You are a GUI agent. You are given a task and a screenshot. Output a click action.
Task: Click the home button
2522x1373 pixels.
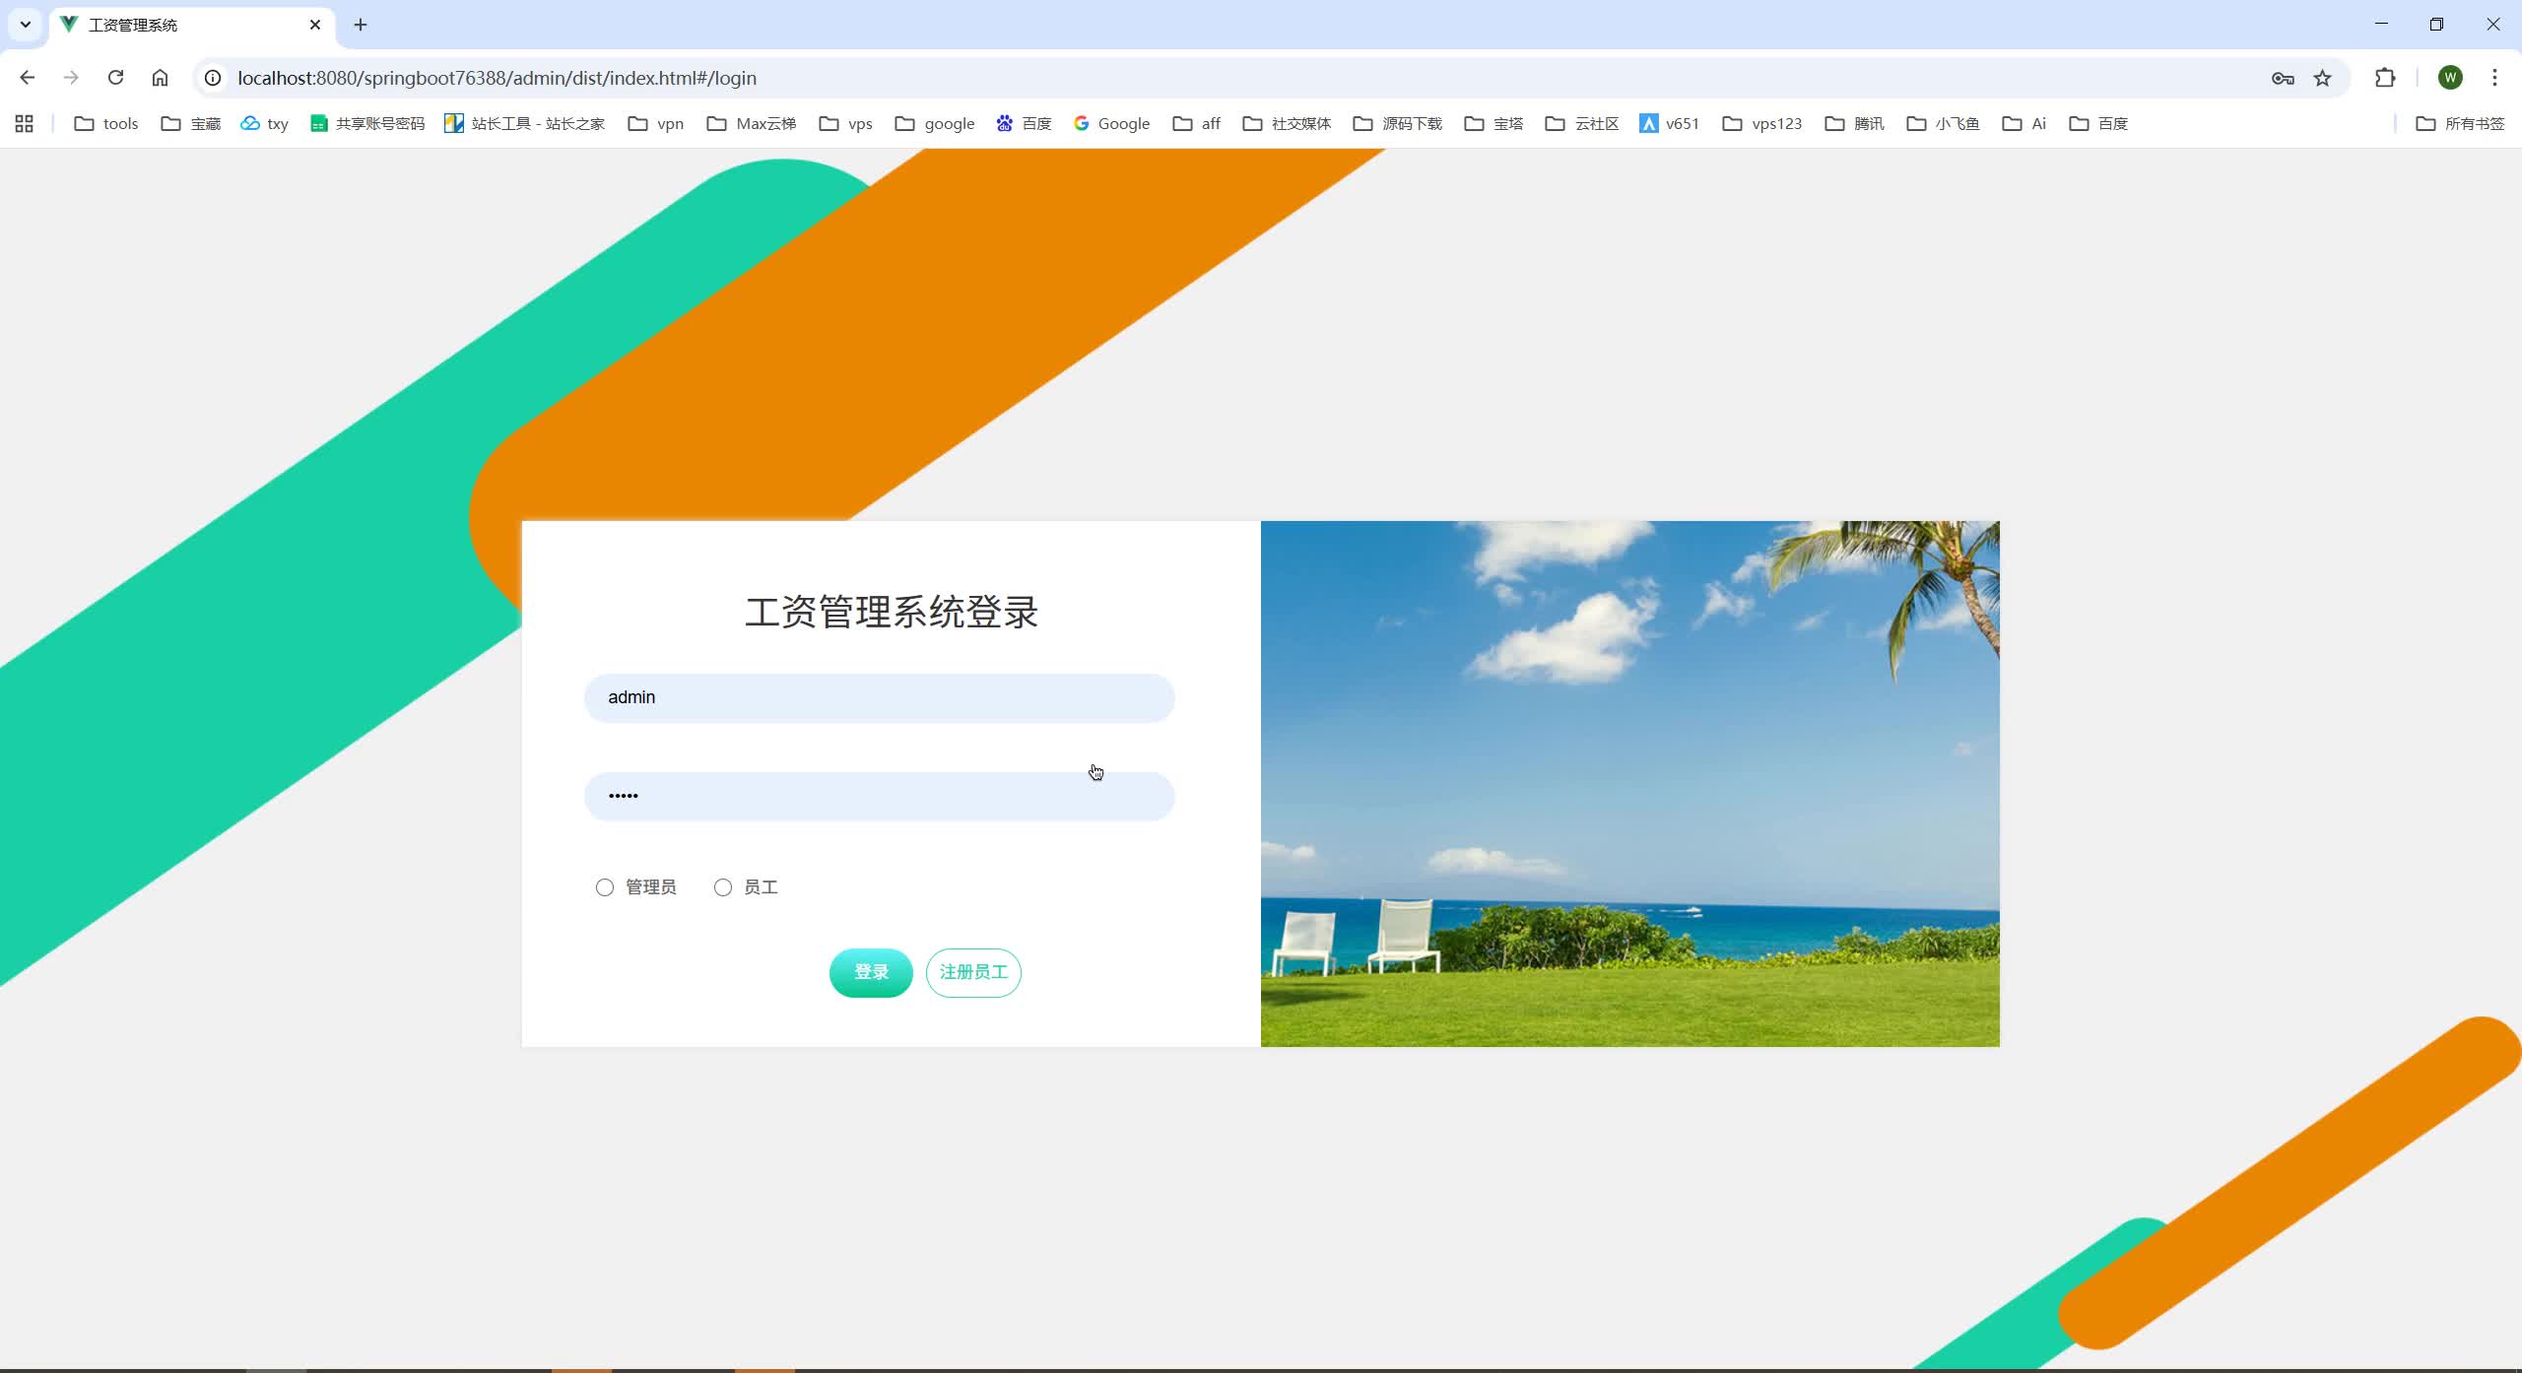(160, 78)
